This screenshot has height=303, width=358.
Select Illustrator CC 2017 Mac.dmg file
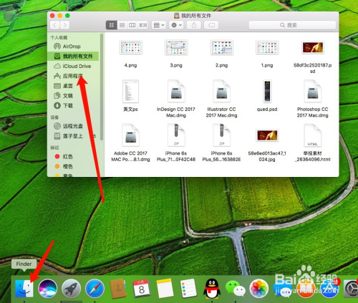point(222,92)
